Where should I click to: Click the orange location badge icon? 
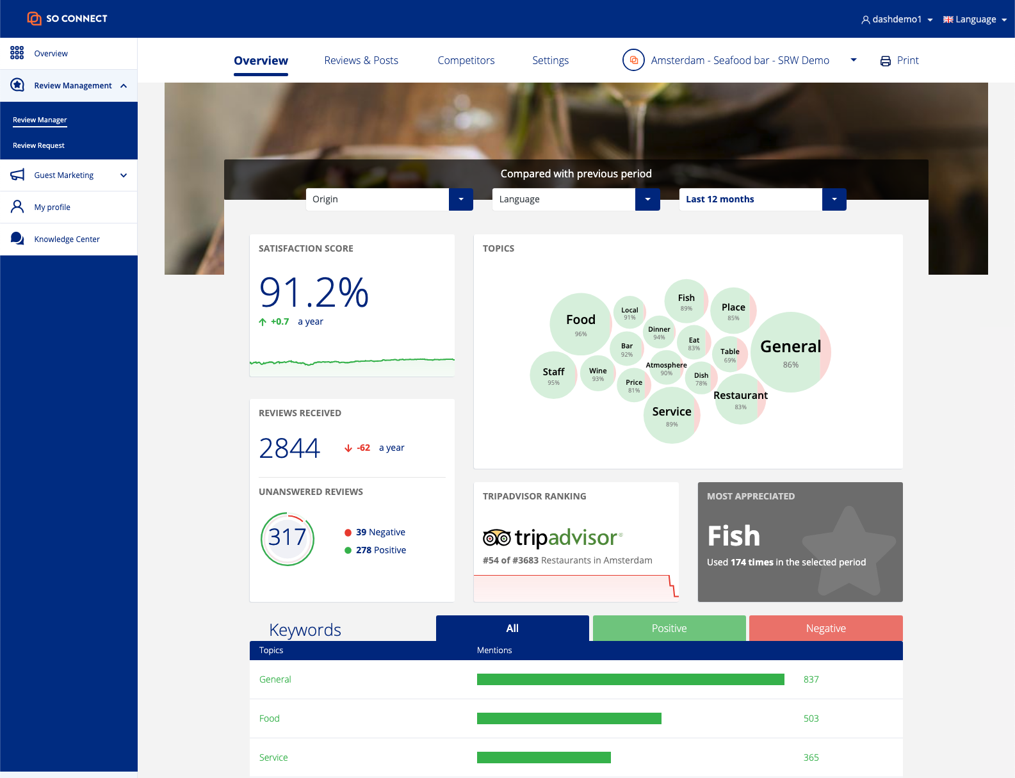(633, 60)
